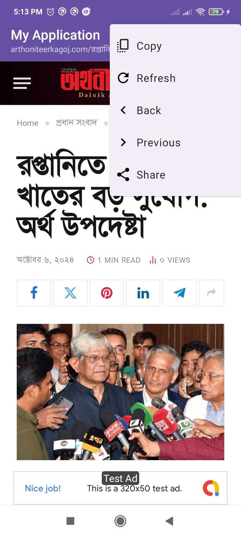The image size is (241, 537).
Task: Open the প্রধান সংবাদ breadcrumb link
Action: coord(76,123)
